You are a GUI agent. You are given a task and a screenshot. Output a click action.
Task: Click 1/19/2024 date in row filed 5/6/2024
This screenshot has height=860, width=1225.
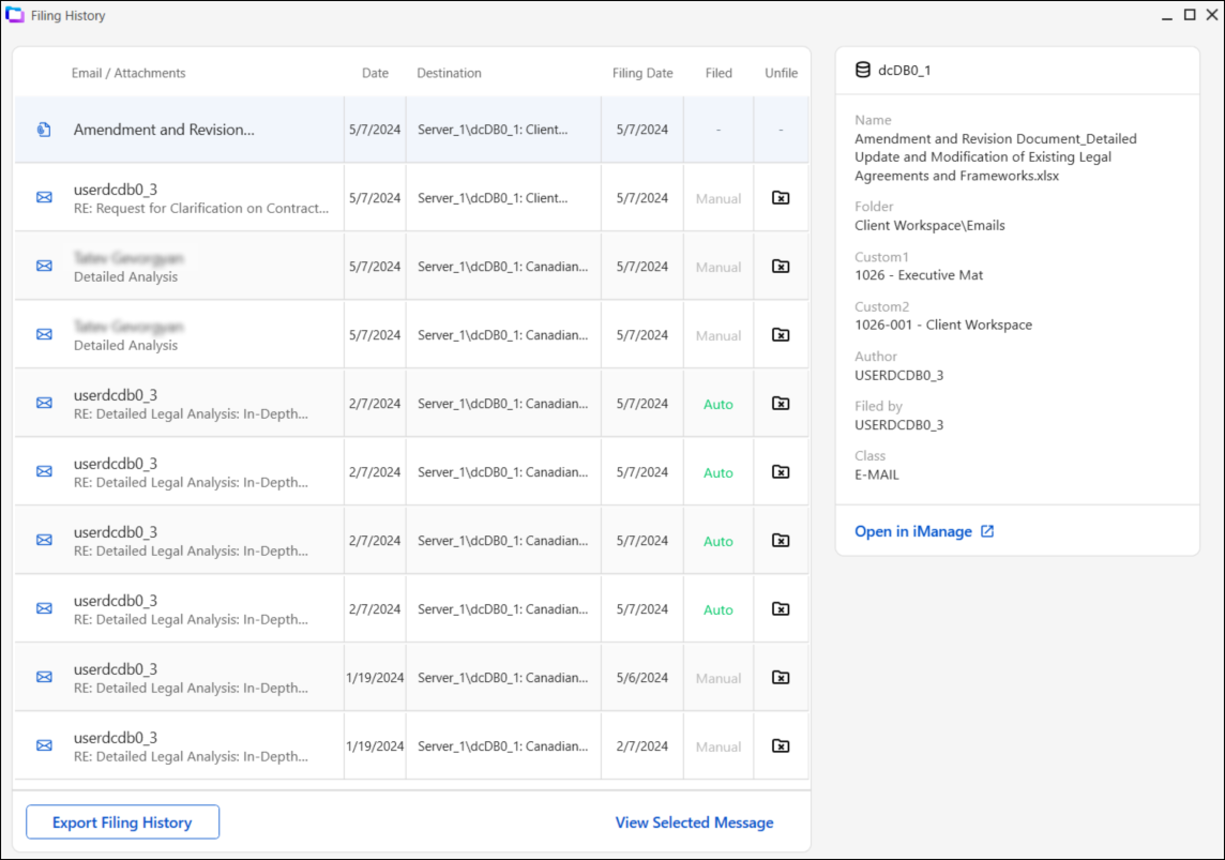tap(375, 677)
